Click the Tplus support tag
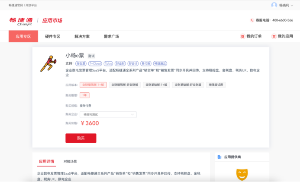Screen dimensions: 300x182 click(x=108, y=63)
